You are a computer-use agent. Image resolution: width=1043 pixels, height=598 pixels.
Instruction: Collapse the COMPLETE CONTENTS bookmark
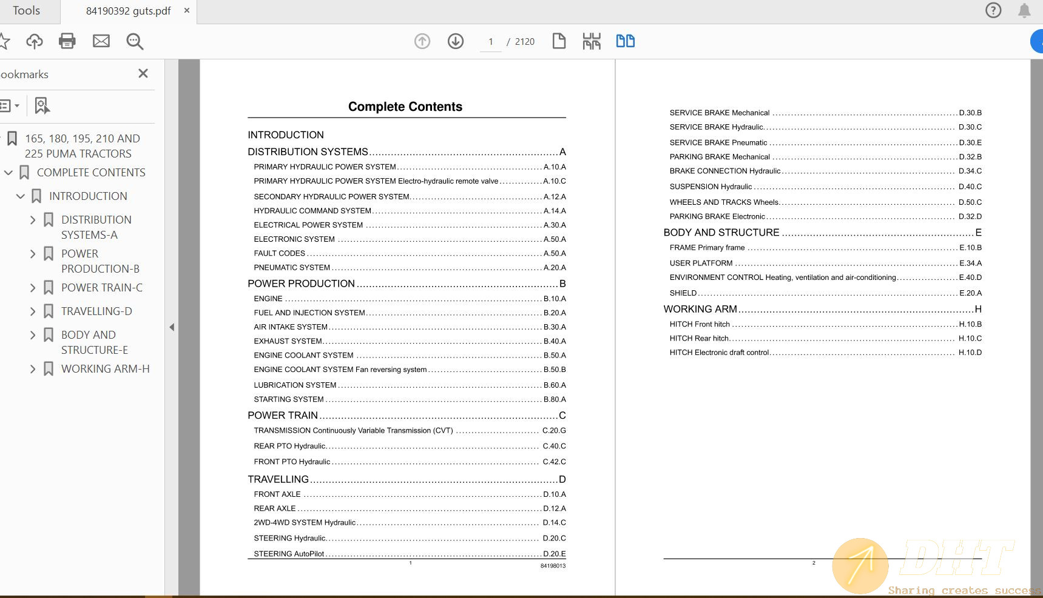coord(8,173)
